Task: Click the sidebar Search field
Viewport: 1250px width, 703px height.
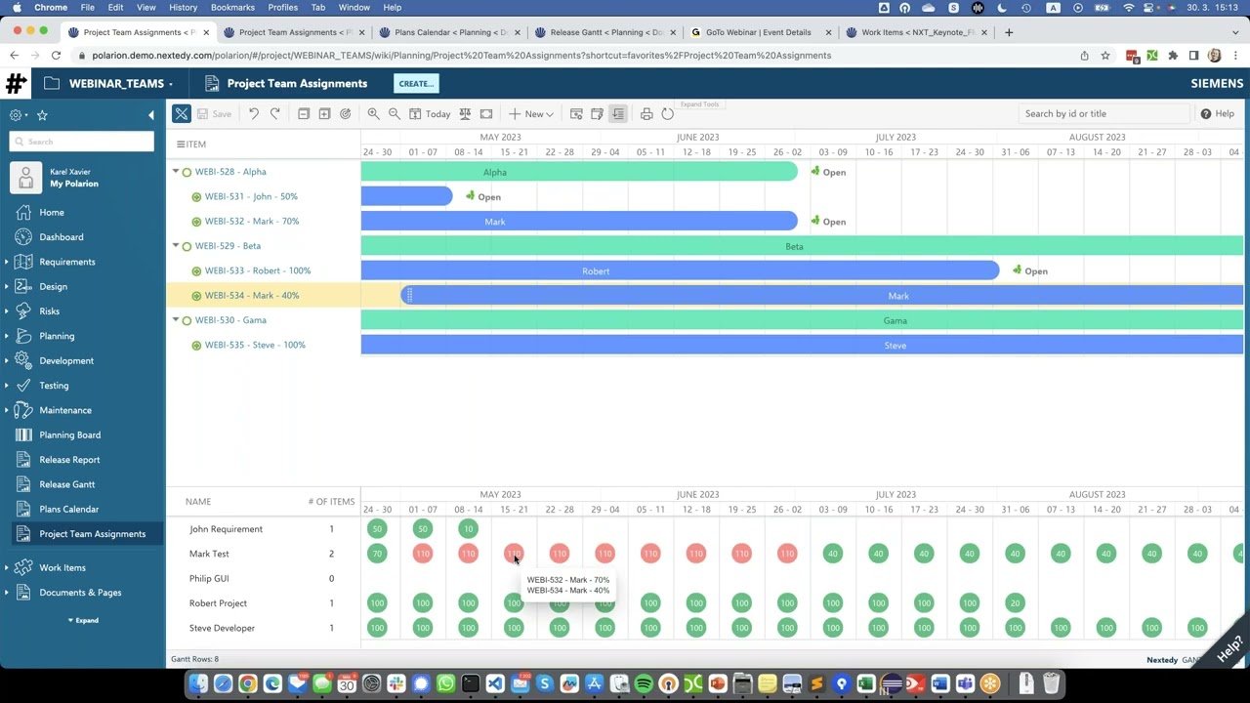Action: click(x=82, y=142)
